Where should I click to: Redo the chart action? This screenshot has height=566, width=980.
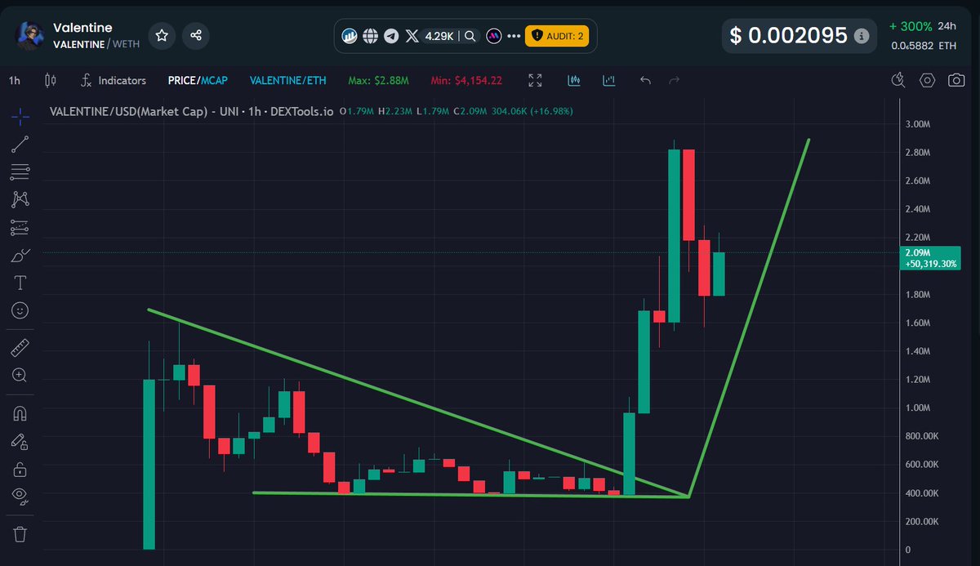674,80
